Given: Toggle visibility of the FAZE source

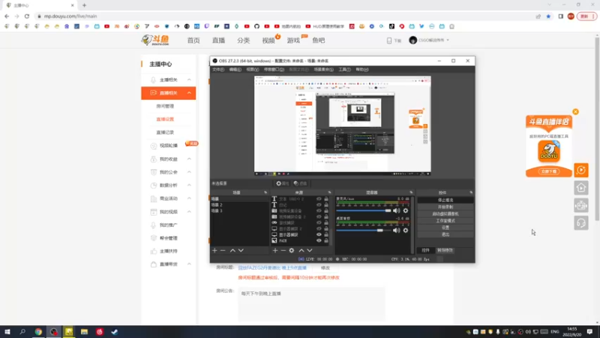Looking at the screenshot, I should tap(319, 240).
